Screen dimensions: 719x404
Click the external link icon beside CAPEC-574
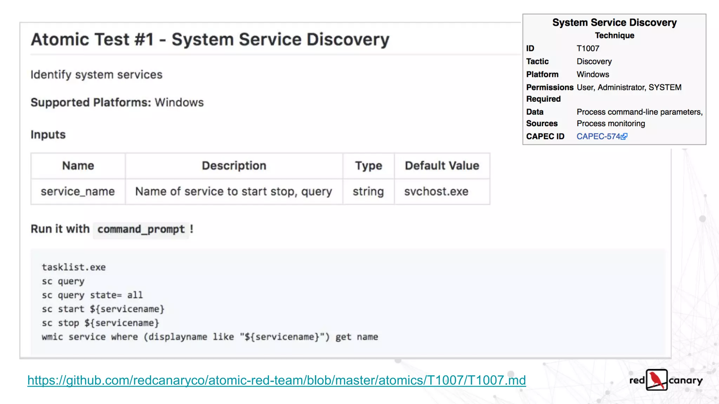pyautogui.click(x=624, y=136)
